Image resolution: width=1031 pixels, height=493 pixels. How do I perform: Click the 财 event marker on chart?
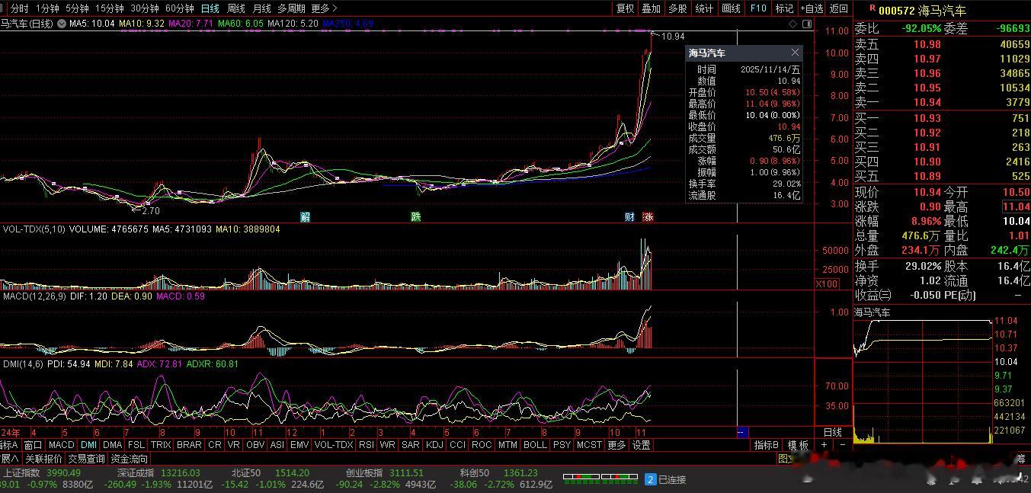point(629,216)
